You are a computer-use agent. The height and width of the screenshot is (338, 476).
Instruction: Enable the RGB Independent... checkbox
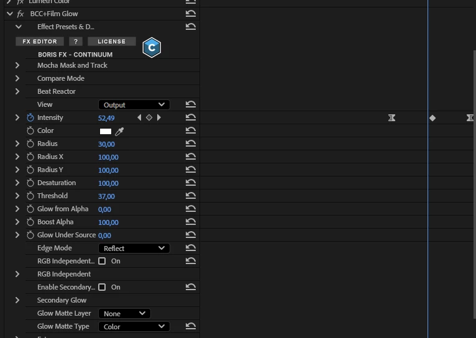(102, 261)
